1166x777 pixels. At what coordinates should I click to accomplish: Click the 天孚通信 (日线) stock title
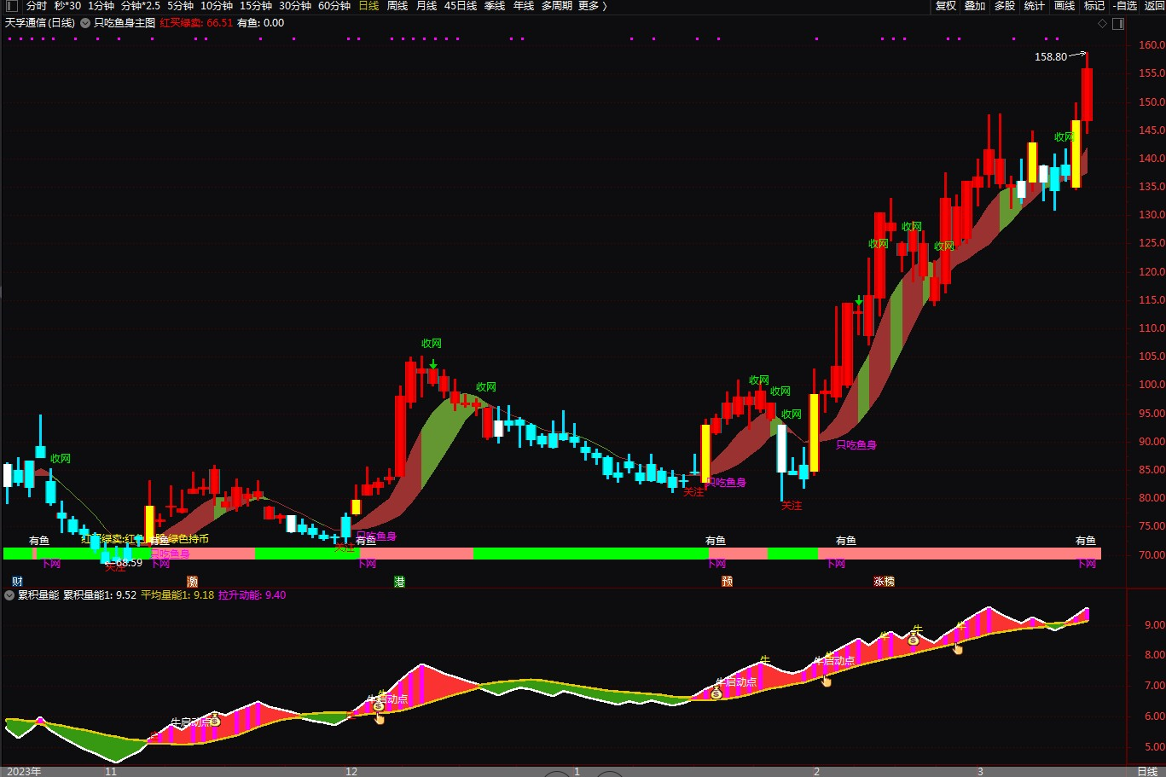[40, 23]
